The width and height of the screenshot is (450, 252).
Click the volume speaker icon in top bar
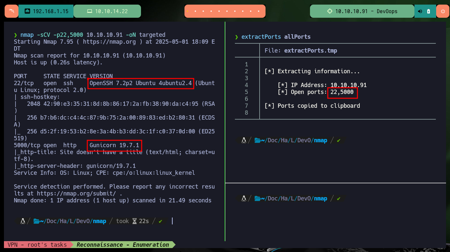(420, 11)
